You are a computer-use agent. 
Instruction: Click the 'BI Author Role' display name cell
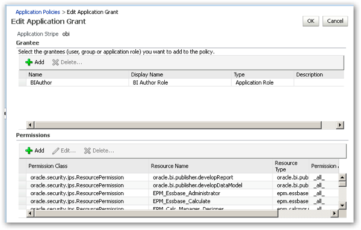click(x=180, y=82)
